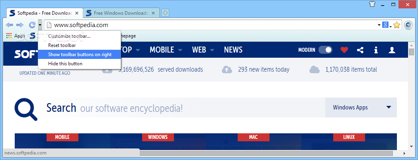Click the horizontal scrollbar right arrow

coord(404,153)
